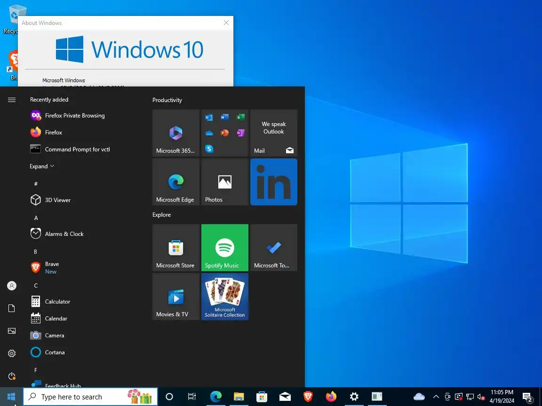Viewport: 542px width, 406px height.
Task: Click the letter F section header
Action: (x=36, y=370)
